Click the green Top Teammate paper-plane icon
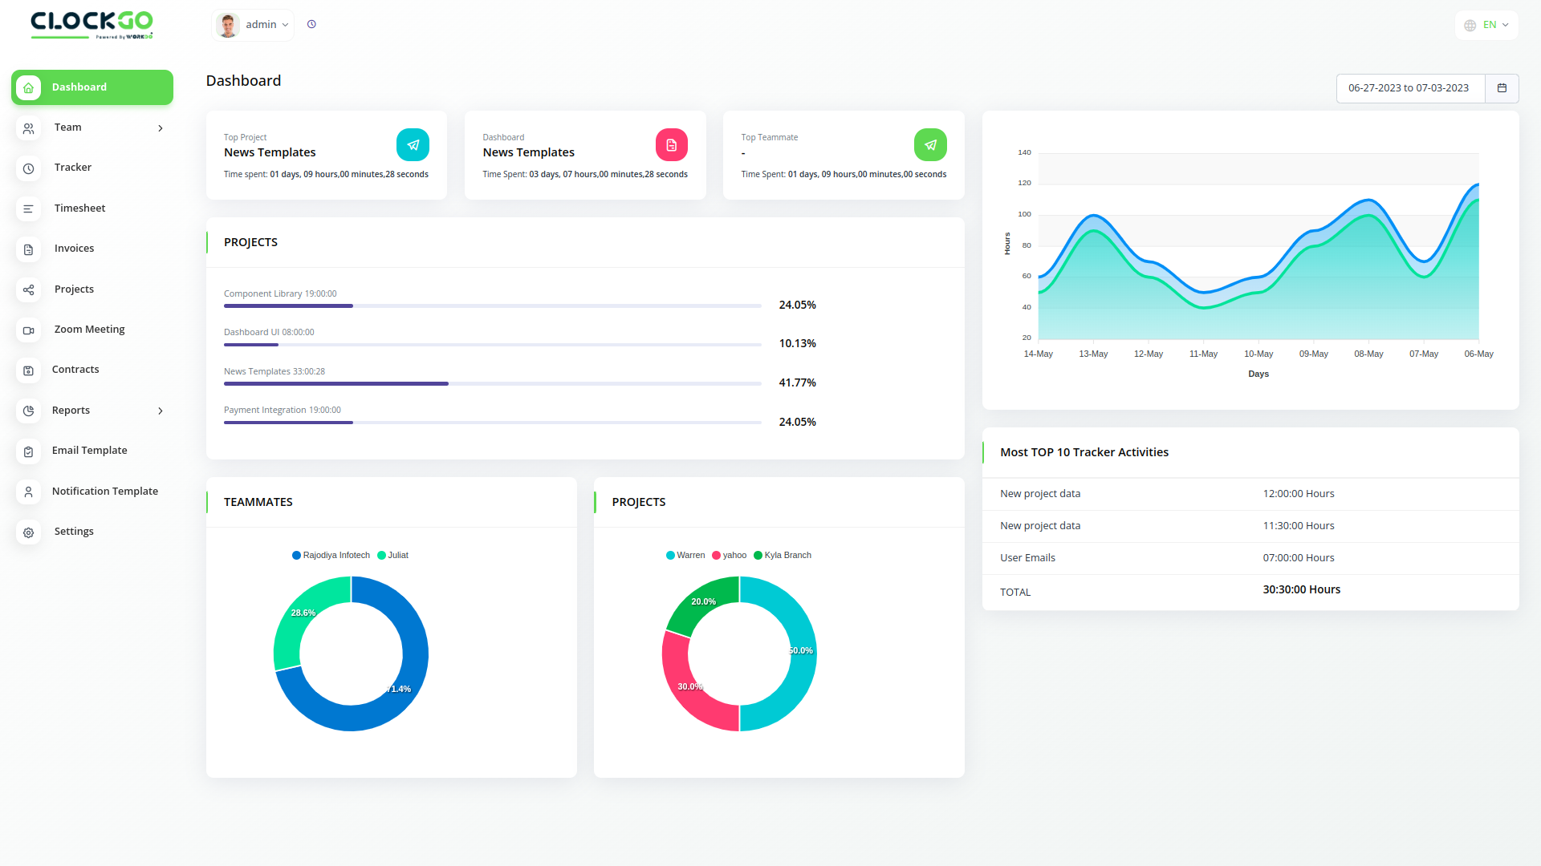Viewport: 1541px width, 866px height. click(929, 145)
